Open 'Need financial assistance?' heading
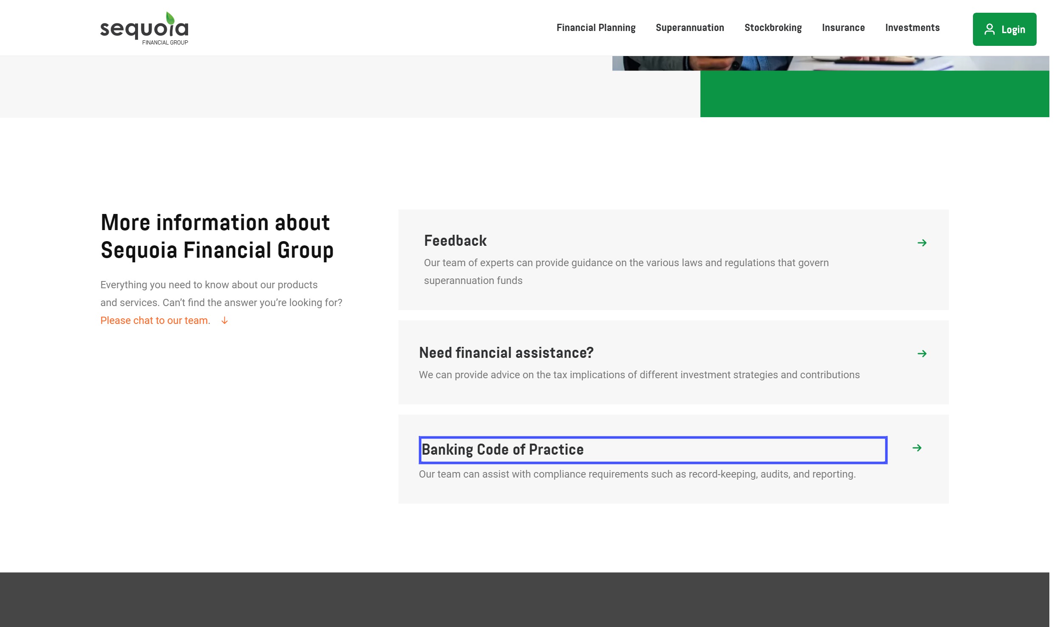Image resolution: width=1060 pixels, height=627 pixels. tap(506, 353)
